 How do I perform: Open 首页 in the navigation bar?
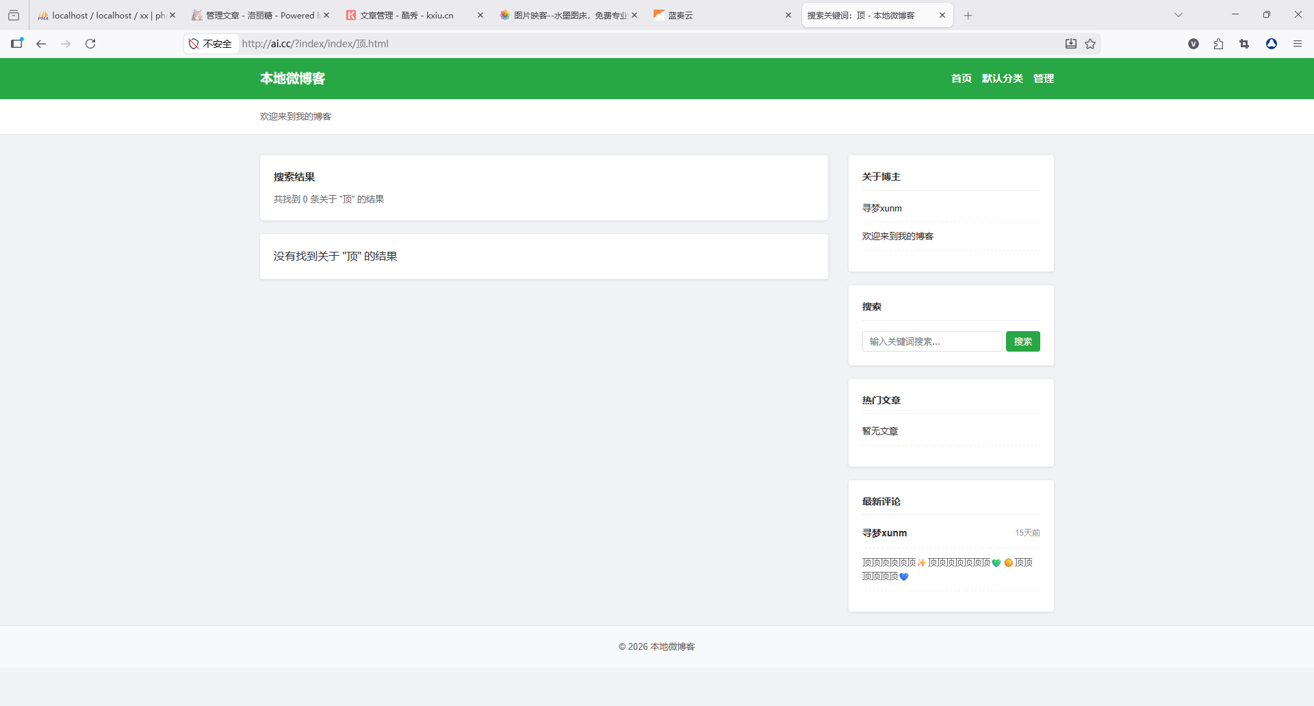click(961, 79)
